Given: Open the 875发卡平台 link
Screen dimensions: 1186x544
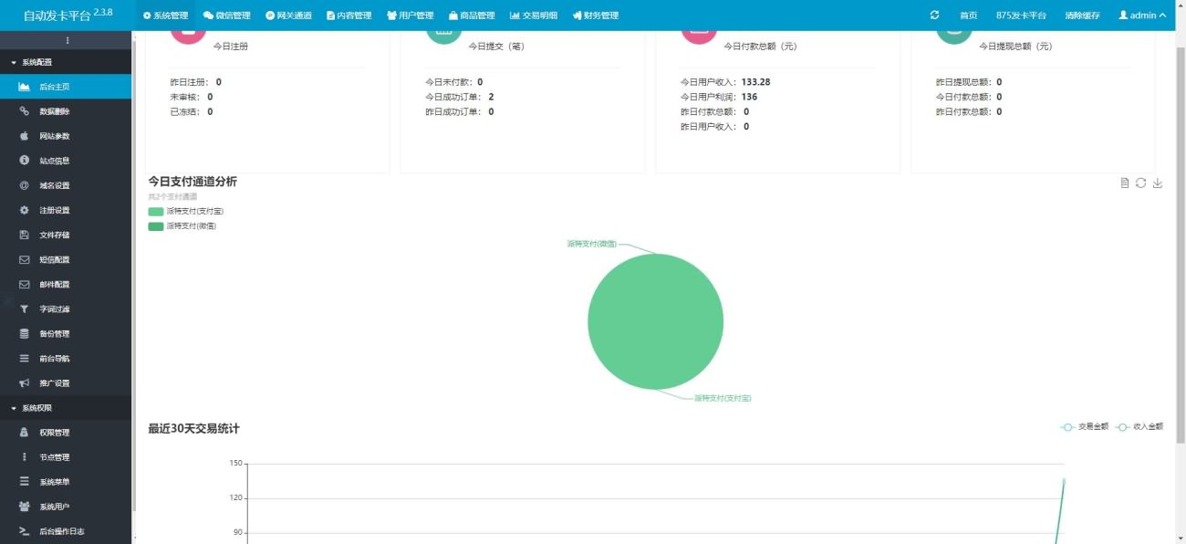Looking at the screenshot, I should pyautogui.click(x=1020, y=16).
